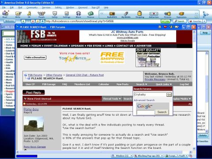The height and width of the screenshot is (159, 212).
Task: Open Members List in forum navbar
Action: click(82, 84)
